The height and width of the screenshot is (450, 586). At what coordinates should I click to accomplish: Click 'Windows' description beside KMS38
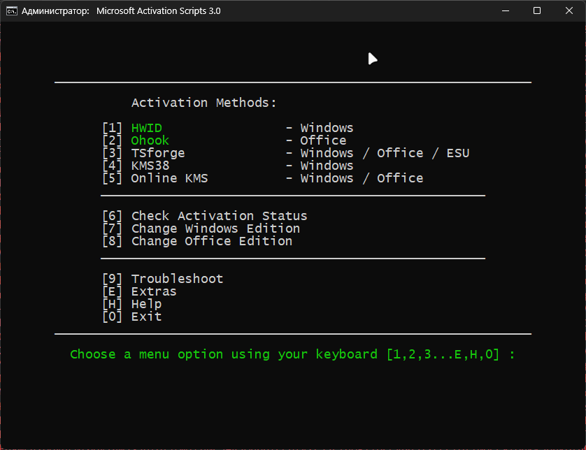tap(327, 166)
